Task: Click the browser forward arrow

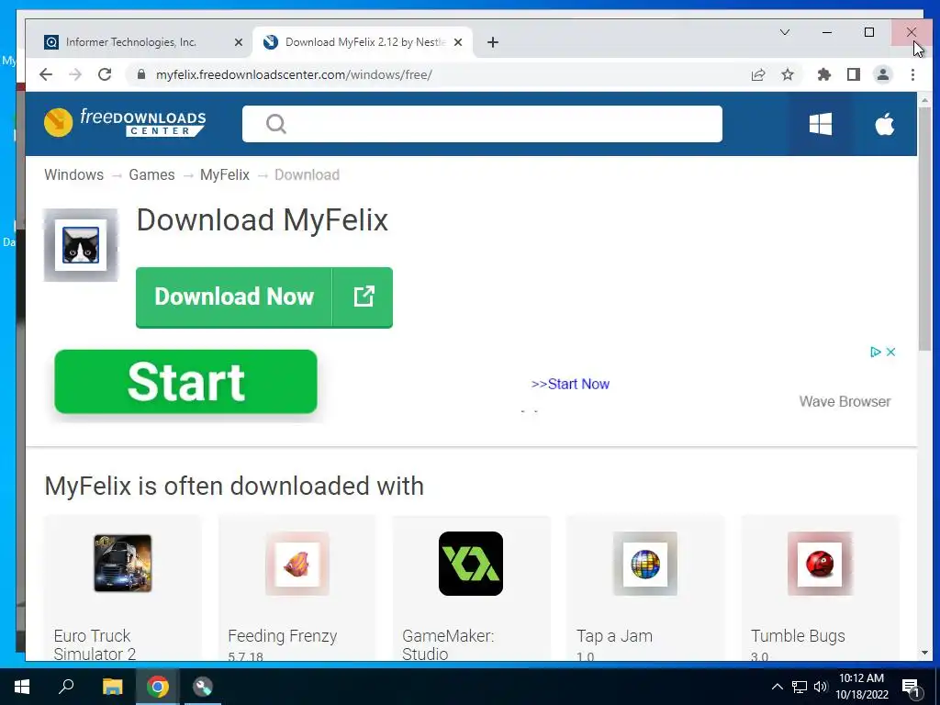Action: 75,74
